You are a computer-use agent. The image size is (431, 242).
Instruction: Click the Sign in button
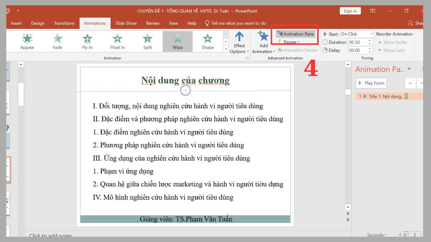350,11
